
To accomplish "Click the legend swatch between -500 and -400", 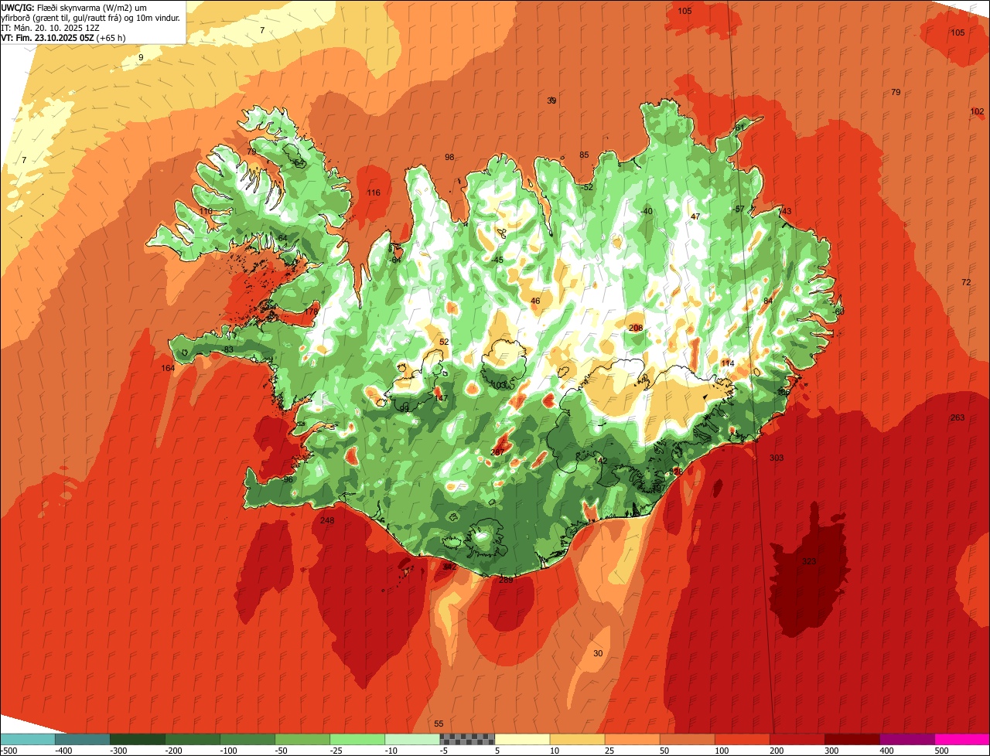I will pyautogui.click(x=27, y=739).
